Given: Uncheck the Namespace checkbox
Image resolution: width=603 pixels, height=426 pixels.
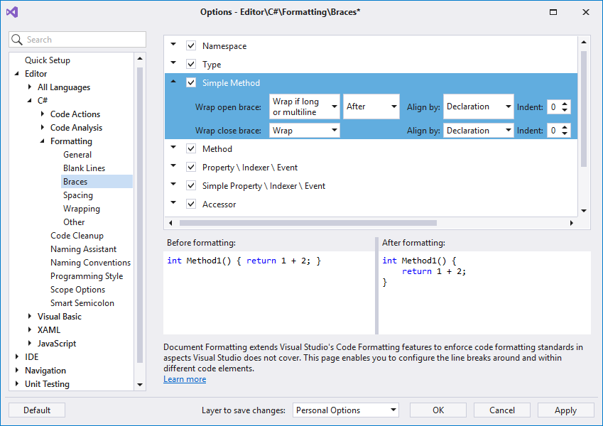Looking at the screenshot, I should (x=190, y=45).
